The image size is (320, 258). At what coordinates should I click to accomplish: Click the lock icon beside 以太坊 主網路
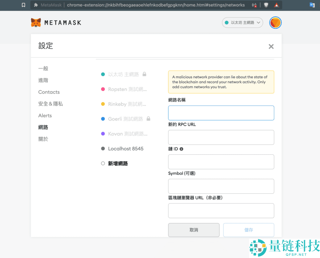point(144,74)
